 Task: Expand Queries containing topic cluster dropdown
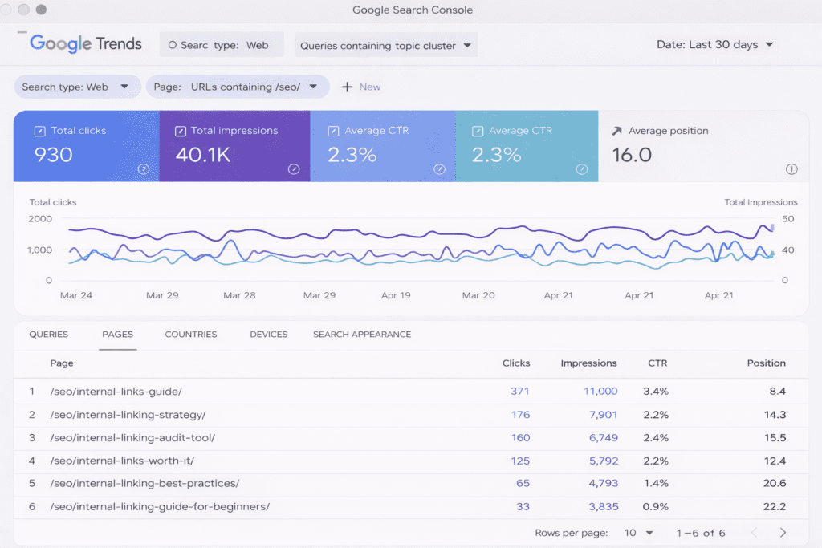tap(386, 46)
